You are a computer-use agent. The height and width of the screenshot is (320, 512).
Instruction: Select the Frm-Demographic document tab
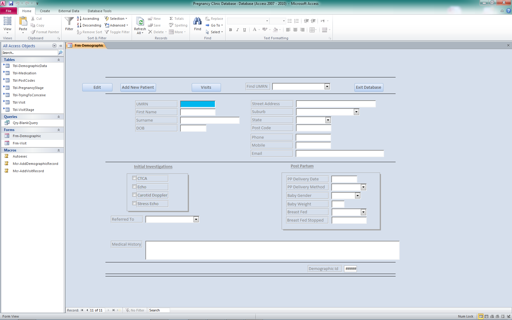click(x=86, y=45)
